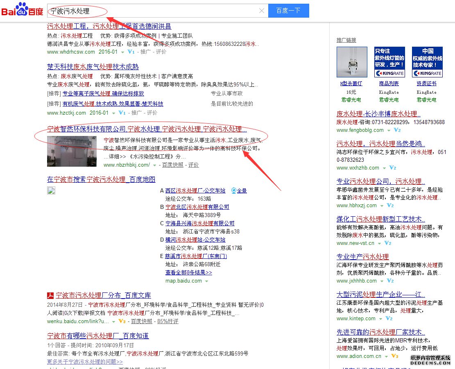The height and width of the screenshot is (369, 455).
Task: Click V2 badge next to www.hbhxzj.com
Action: (x=390, y=206)
